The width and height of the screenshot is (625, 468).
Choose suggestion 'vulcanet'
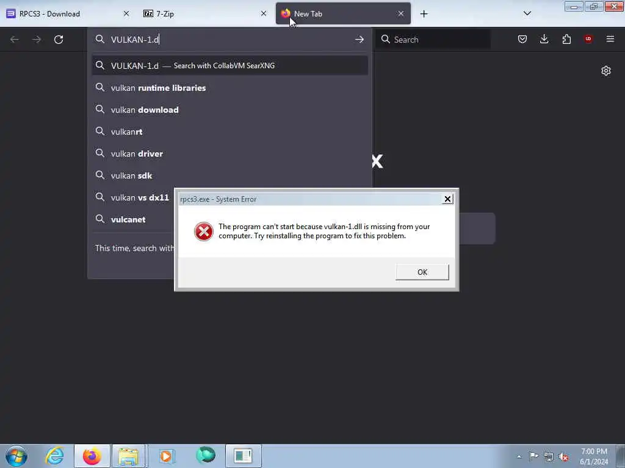click(x=134, y=219)
